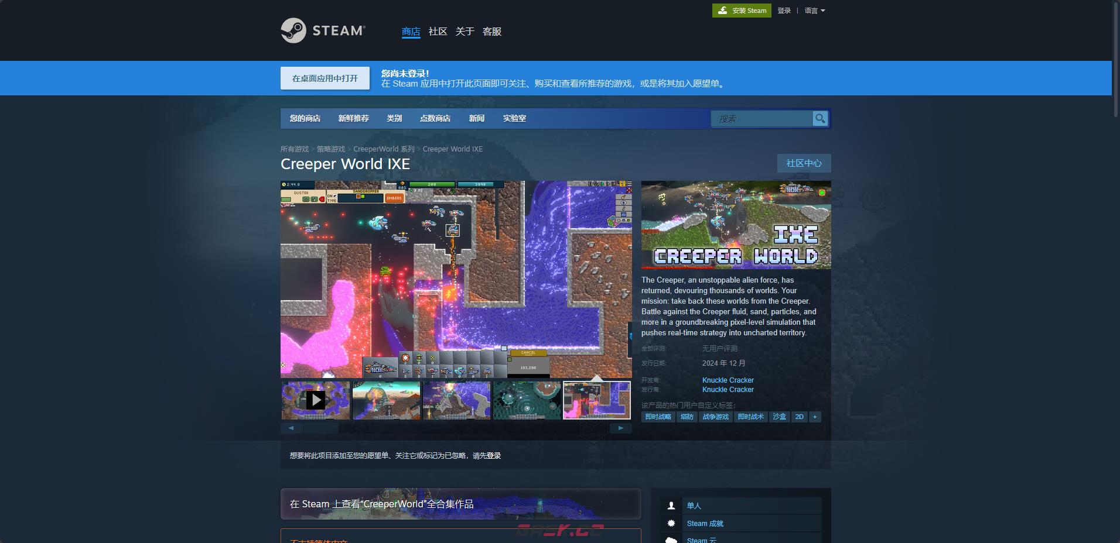Open 新鲜推荐 tab
This screenshot has width=1120, height=543.
[353, 118]
